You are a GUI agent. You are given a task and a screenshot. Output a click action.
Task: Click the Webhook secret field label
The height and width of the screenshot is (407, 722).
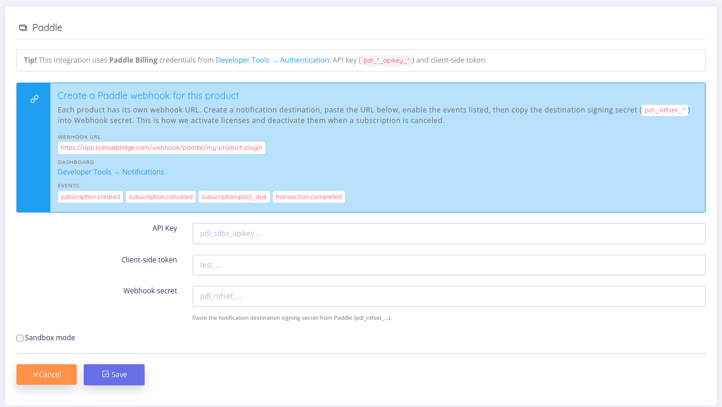(x=150, y=290)
